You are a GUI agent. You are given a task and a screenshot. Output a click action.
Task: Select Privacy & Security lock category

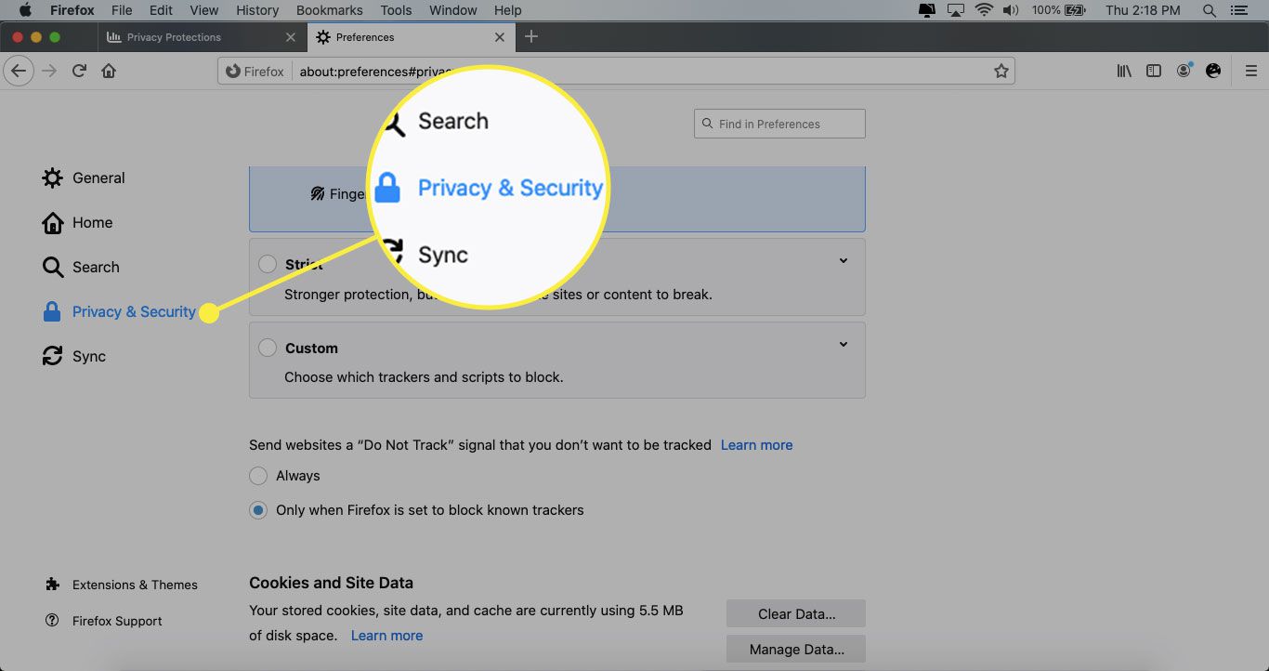(119, 311)
